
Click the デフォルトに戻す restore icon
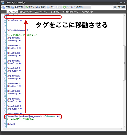point(26,7)
